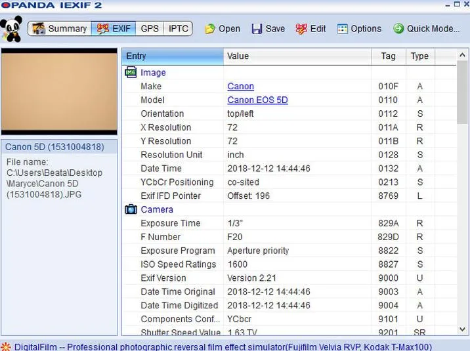Image resolution: width=470 pixels, height=351 pixels.
Task: Follow the Canon make link
Action: pyautogui.click(x=240, y=86)
